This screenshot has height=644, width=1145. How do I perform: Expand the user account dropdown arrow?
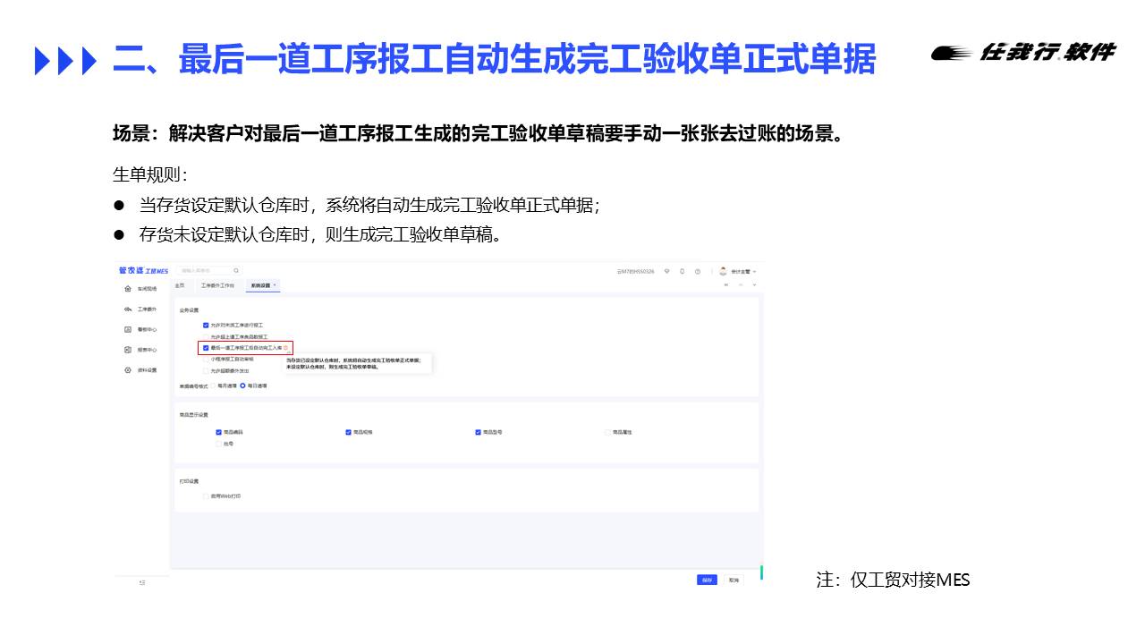click(x=755, y=271)
